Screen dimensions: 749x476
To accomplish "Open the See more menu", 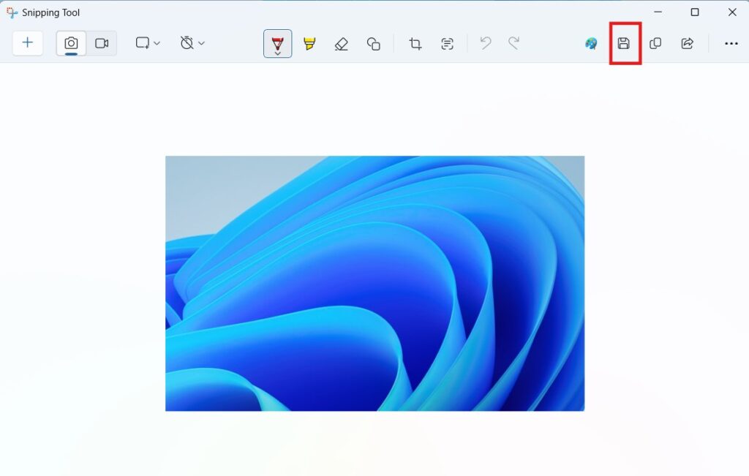I will click(731, 43).
